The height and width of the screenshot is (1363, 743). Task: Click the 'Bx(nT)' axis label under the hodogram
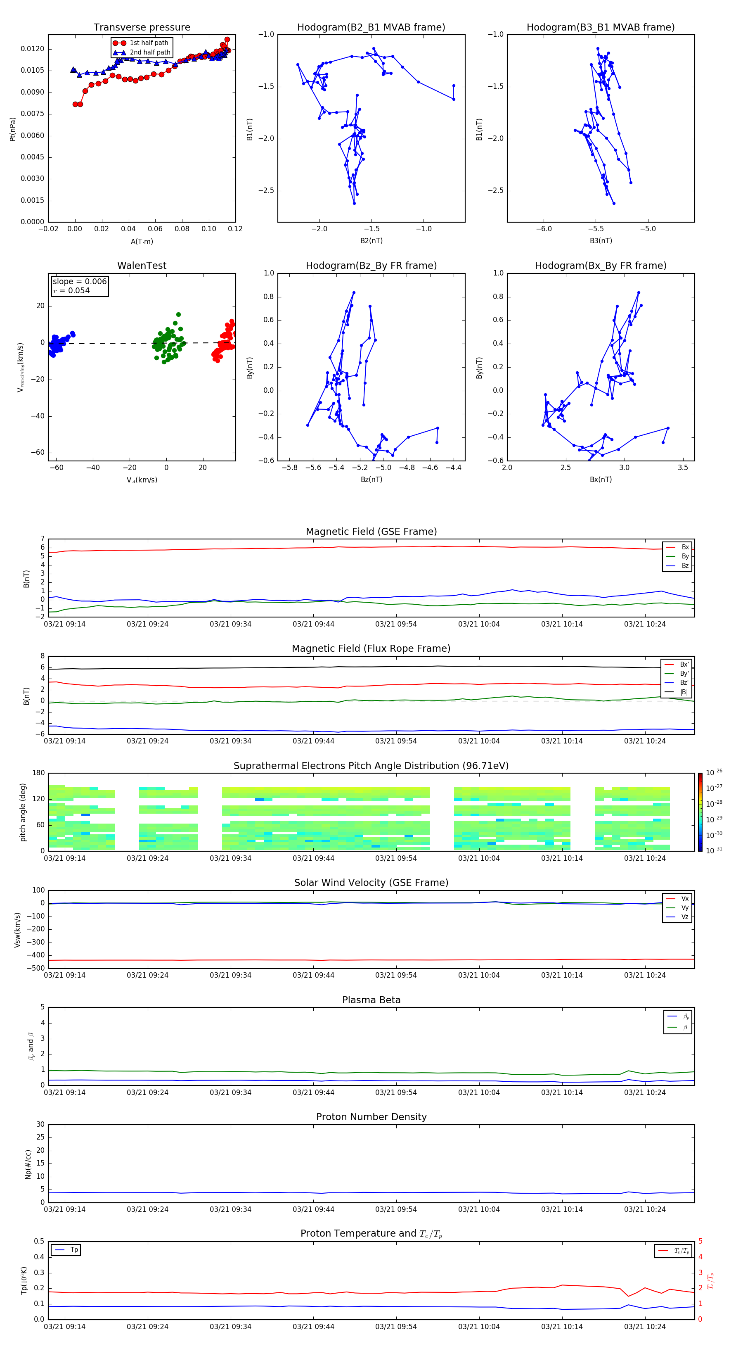[x=601, y=480]
